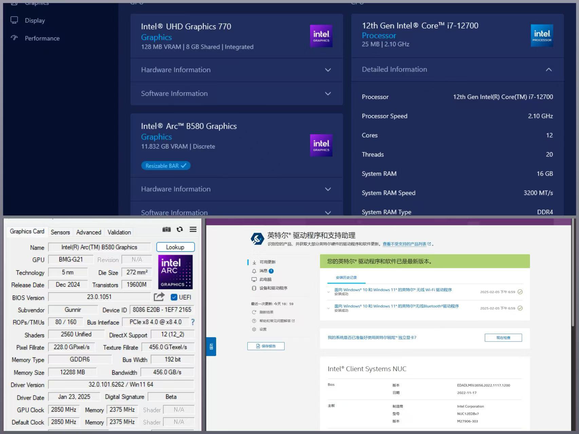579x434 pixels.
Task: Click the messages notification badge
Action: tap(271, 271)
